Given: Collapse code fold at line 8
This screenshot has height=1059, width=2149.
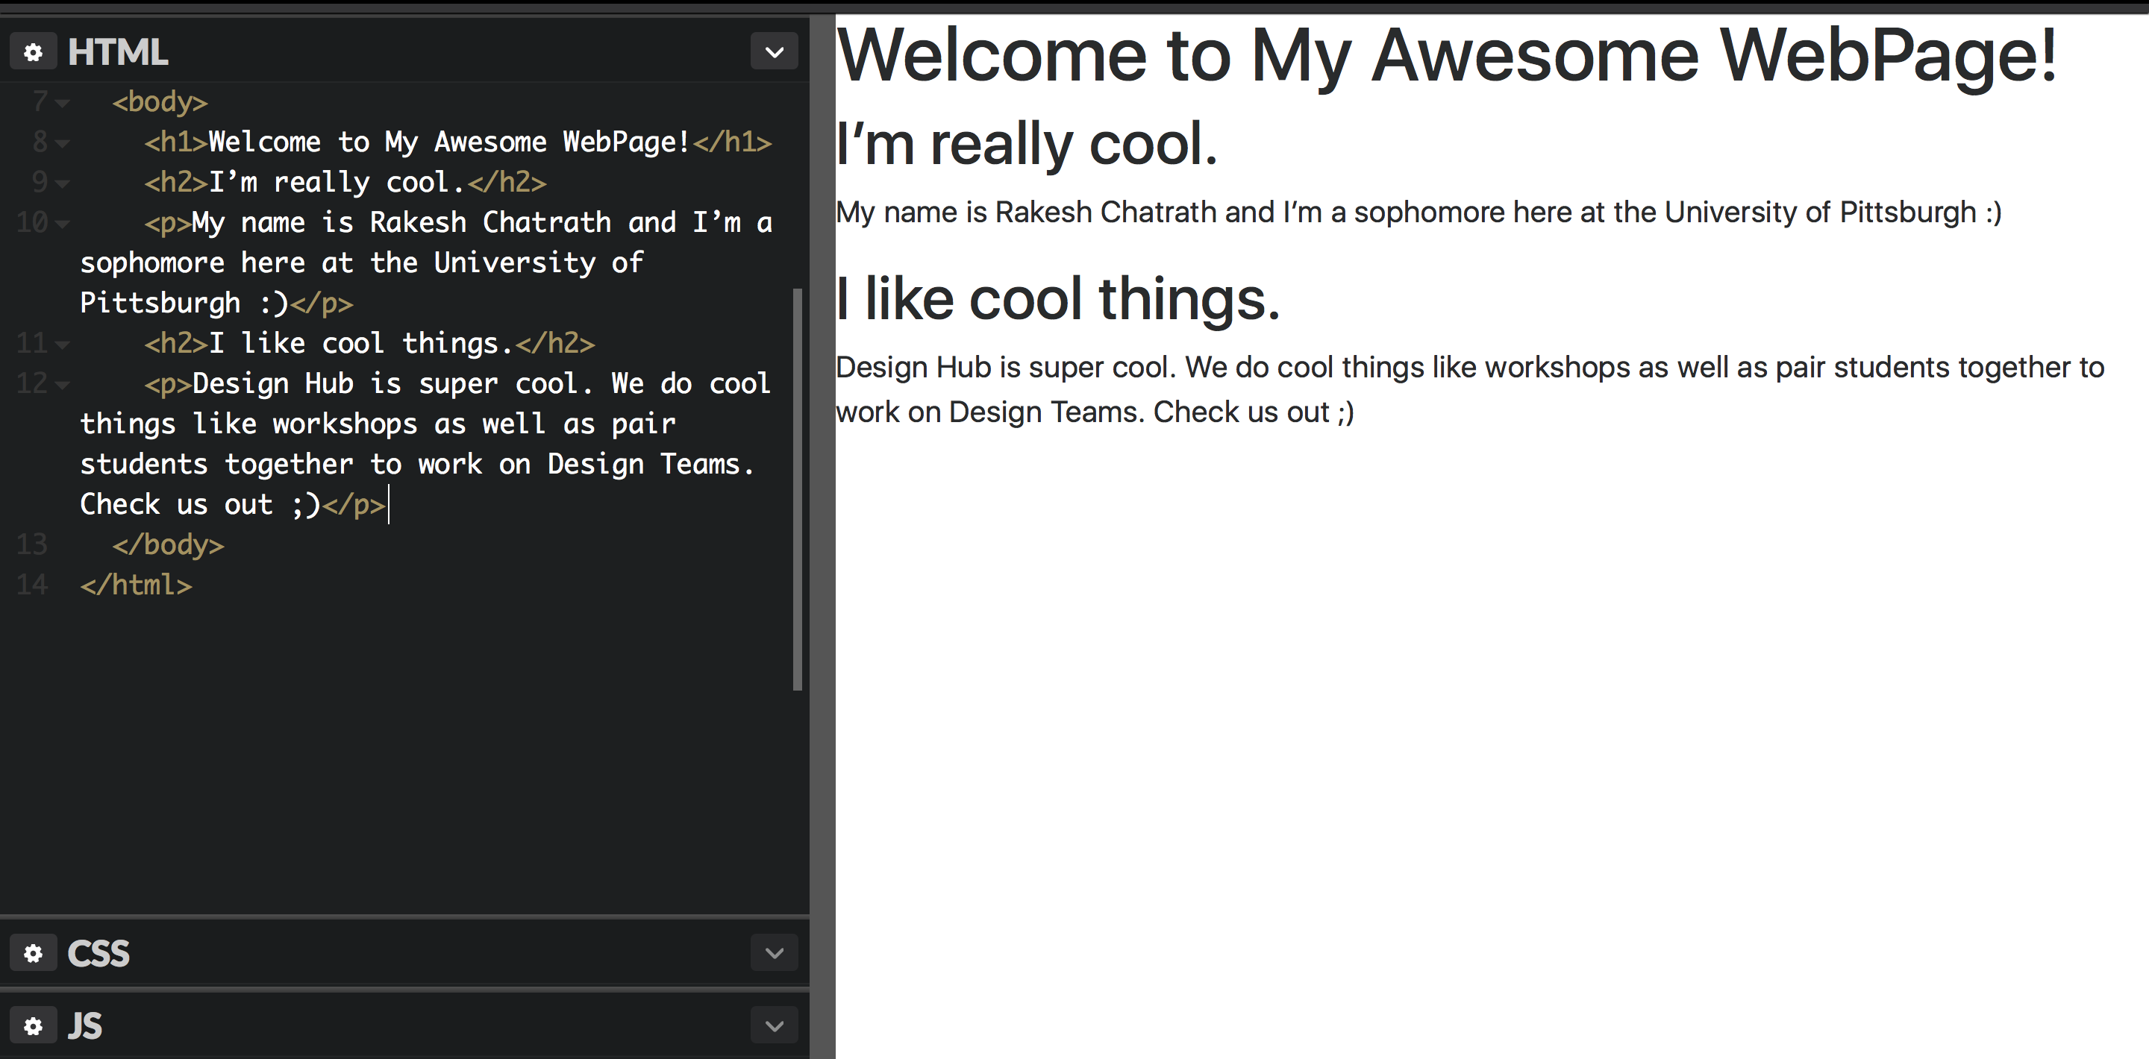Looking at the screenshot, I should [x=63, y=143].
